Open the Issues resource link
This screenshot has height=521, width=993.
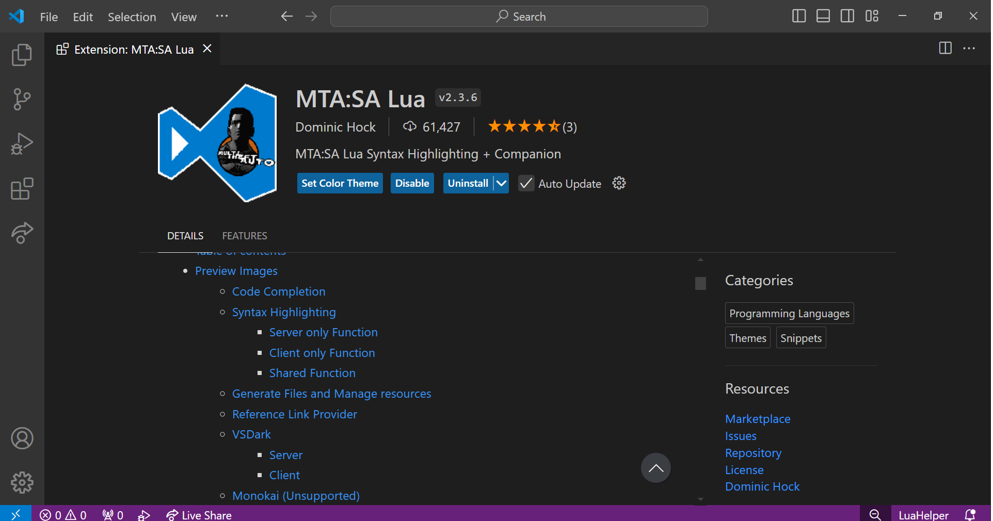point(741,436)
